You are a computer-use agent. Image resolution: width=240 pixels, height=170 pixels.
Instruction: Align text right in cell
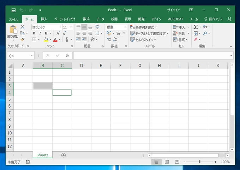tap(90, 33)
